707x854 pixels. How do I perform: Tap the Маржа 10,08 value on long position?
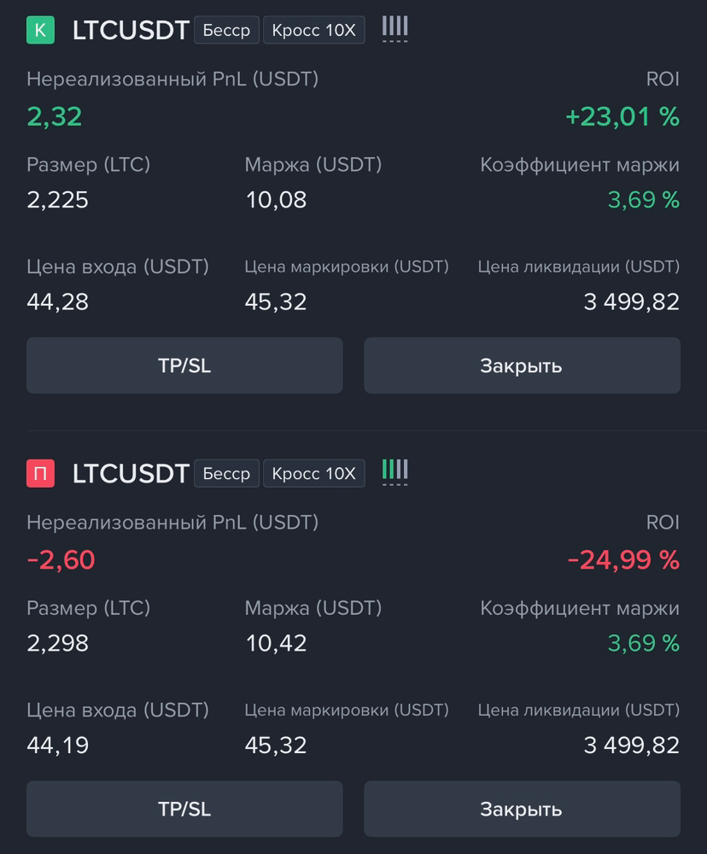pyautogui.click(x=276, y=200)
